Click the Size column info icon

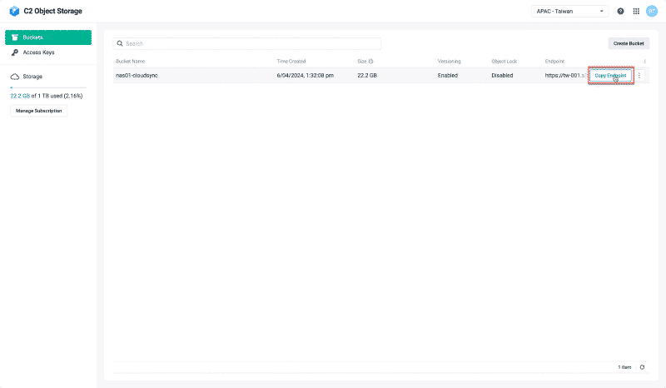[371, 62]
